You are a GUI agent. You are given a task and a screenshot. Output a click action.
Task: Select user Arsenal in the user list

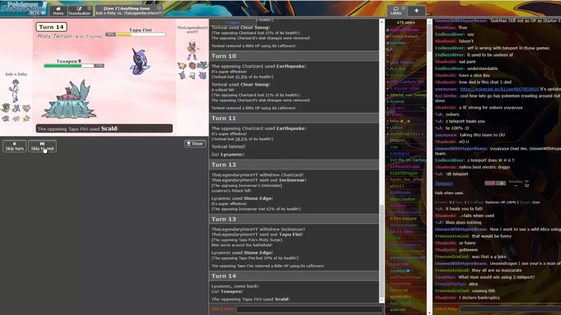(397, 101)
